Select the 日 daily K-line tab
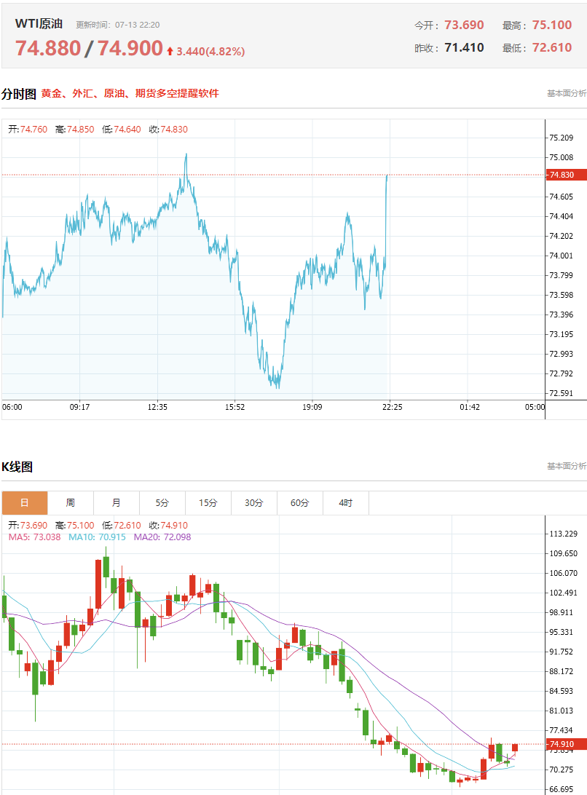The image size is (587, 795). (24, 503)
